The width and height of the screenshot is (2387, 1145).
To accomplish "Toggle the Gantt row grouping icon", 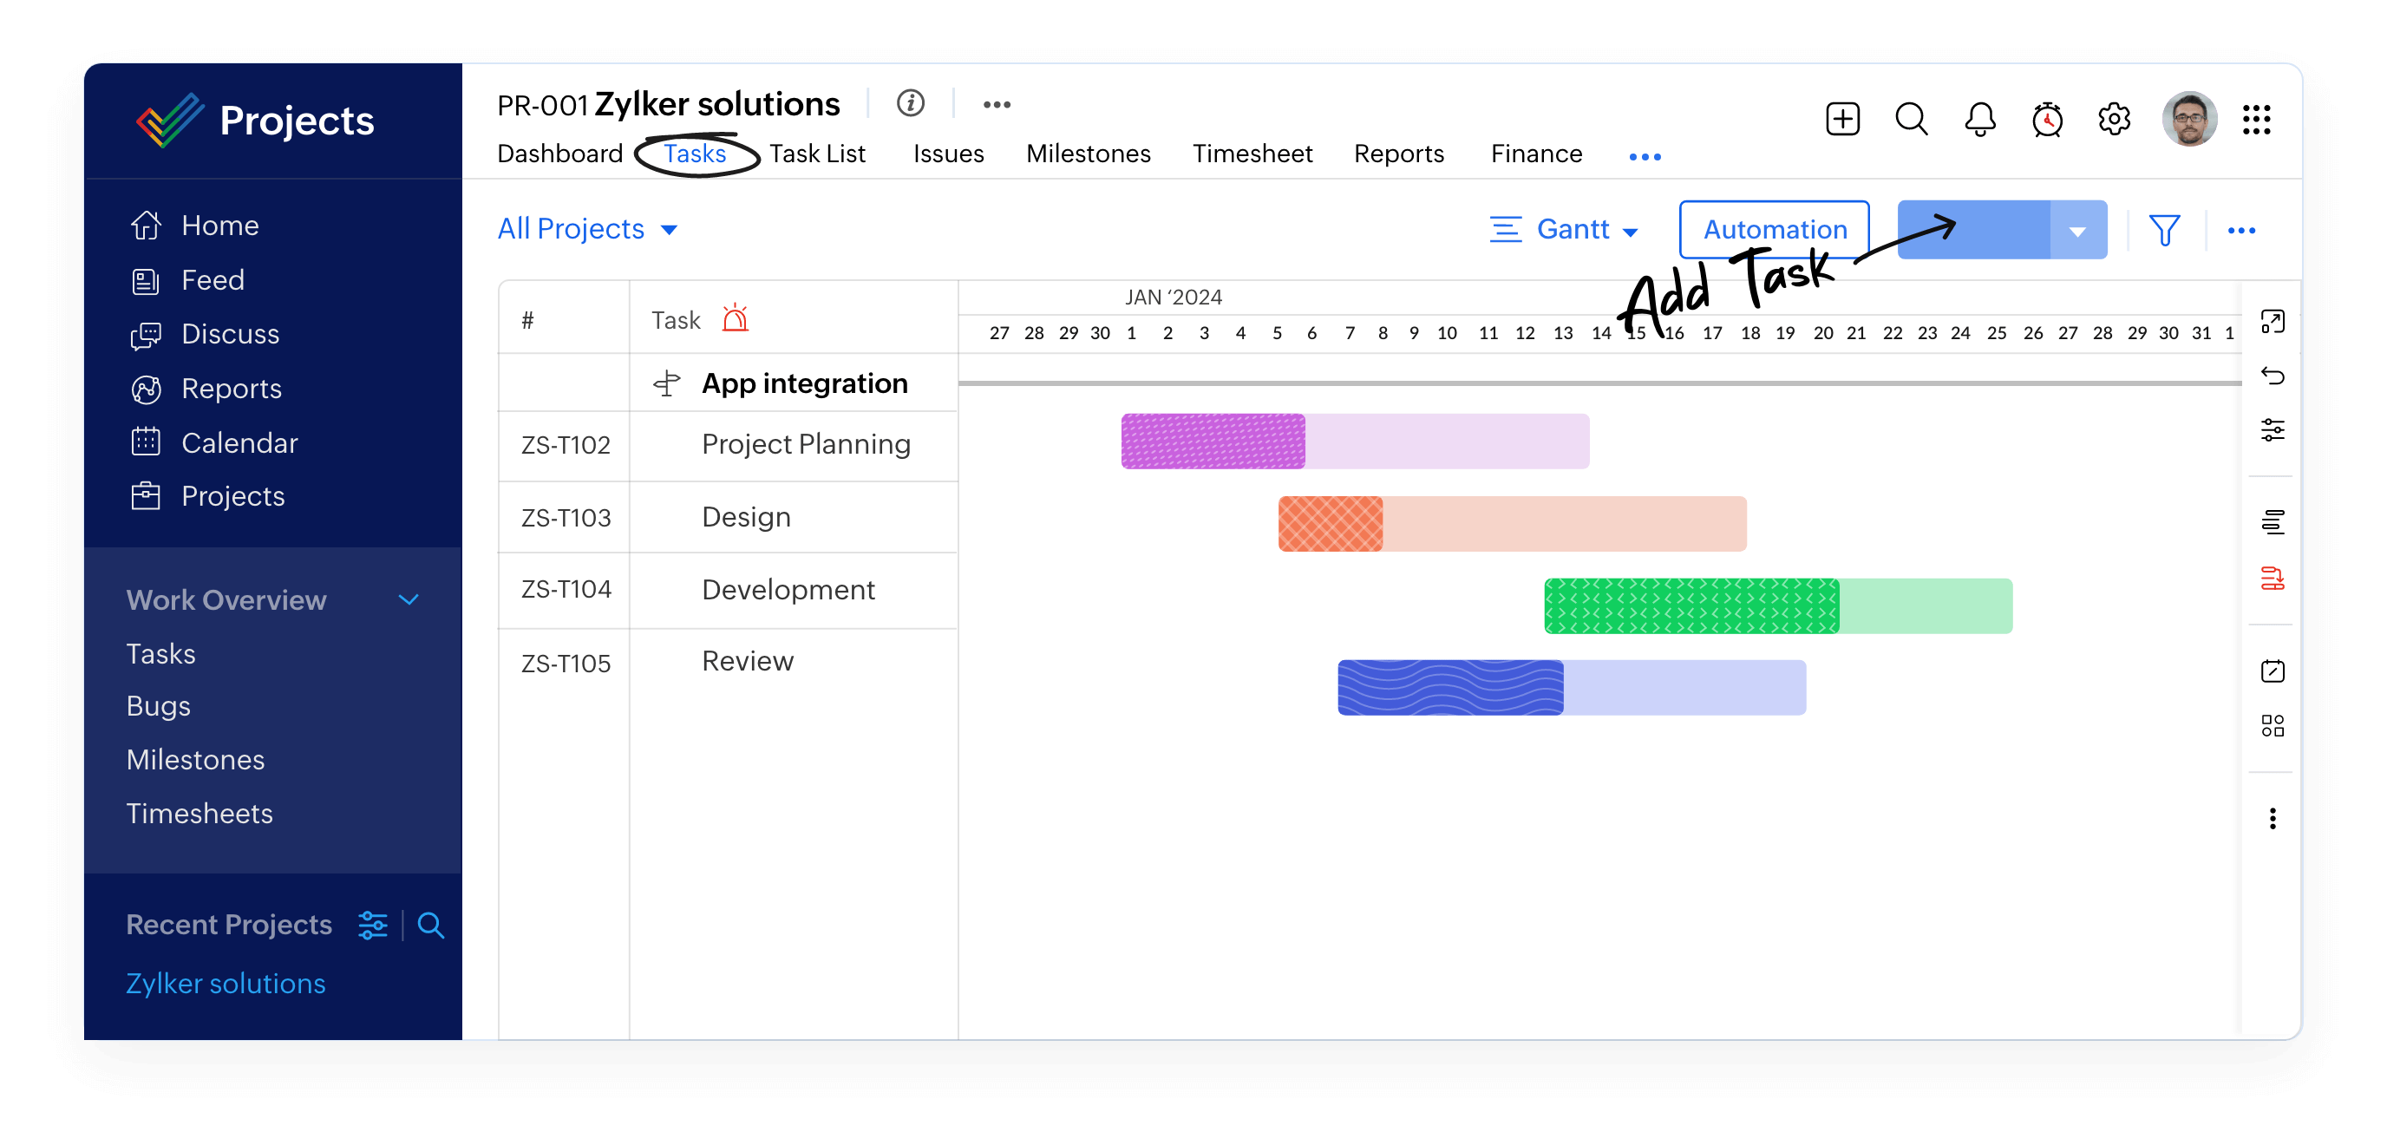I will point(2272,522).
